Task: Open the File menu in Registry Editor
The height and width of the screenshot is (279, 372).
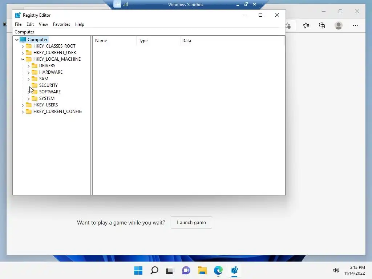Action: pos(18,24)
